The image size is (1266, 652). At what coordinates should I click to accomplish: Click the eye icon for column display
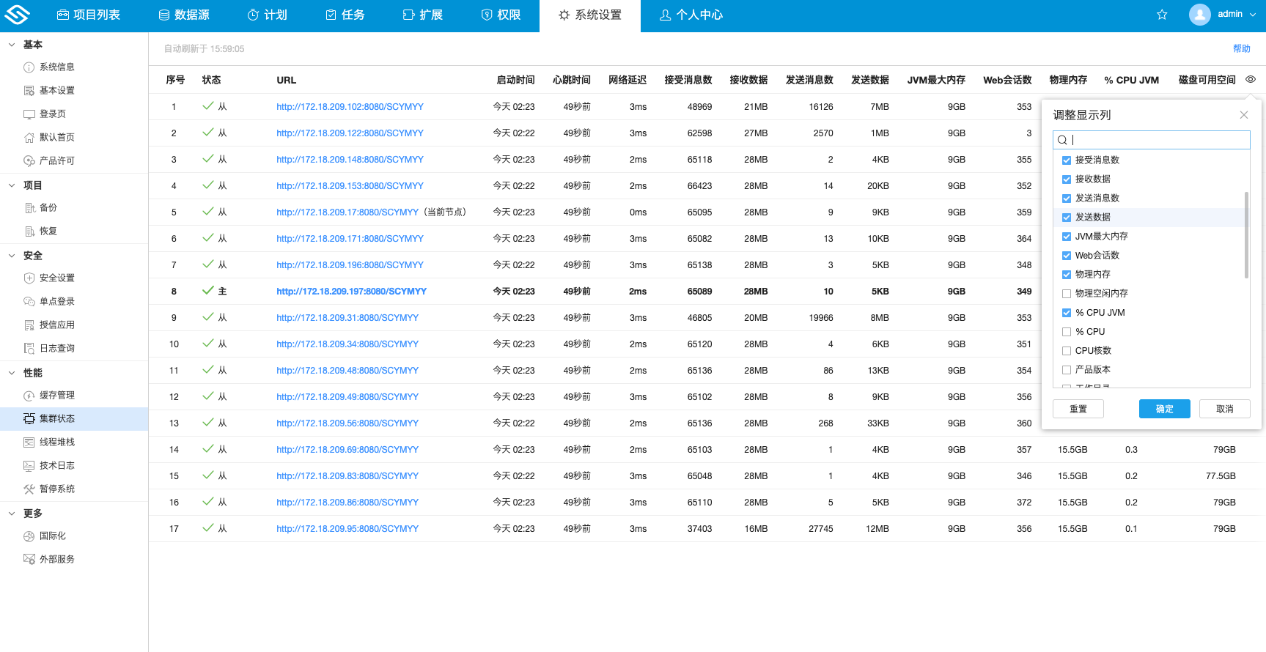click(x=1251, y=80)
